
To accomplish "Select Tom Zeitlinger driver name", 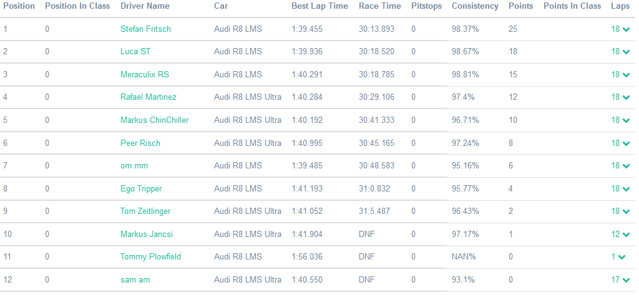I will pos(145,211).
